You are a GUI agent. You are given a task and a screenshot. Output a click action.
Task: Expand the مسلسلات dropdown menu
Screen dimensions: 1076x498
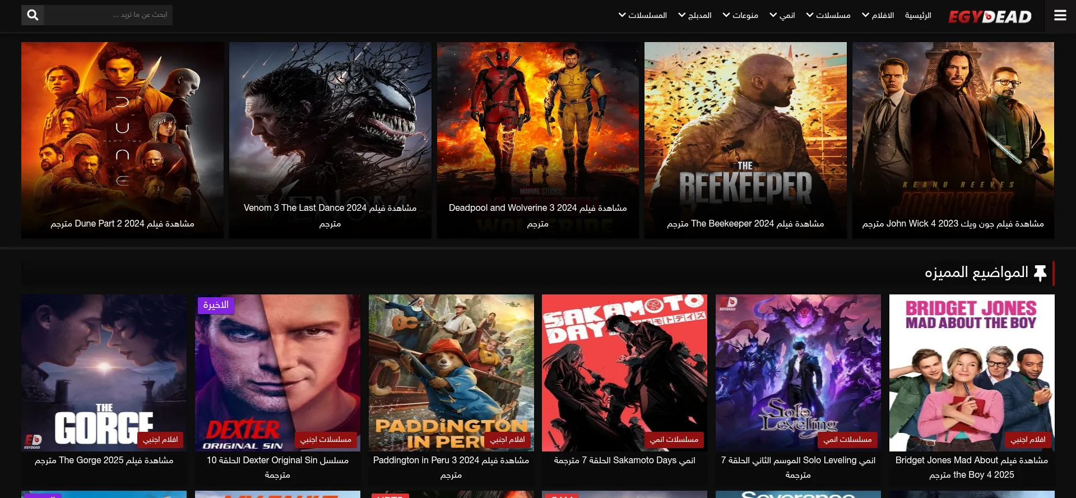(x=828, y=15)
